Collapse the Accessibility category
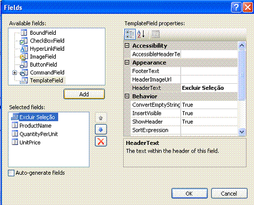Screen dimensions: 254x205 click(x=127, y=45)
